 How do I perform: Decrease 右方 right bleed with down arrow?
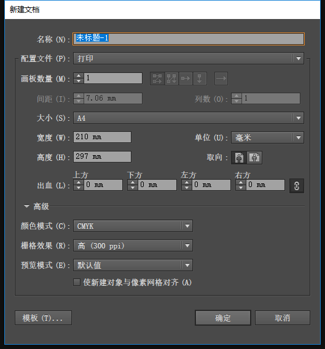point(241,188)
